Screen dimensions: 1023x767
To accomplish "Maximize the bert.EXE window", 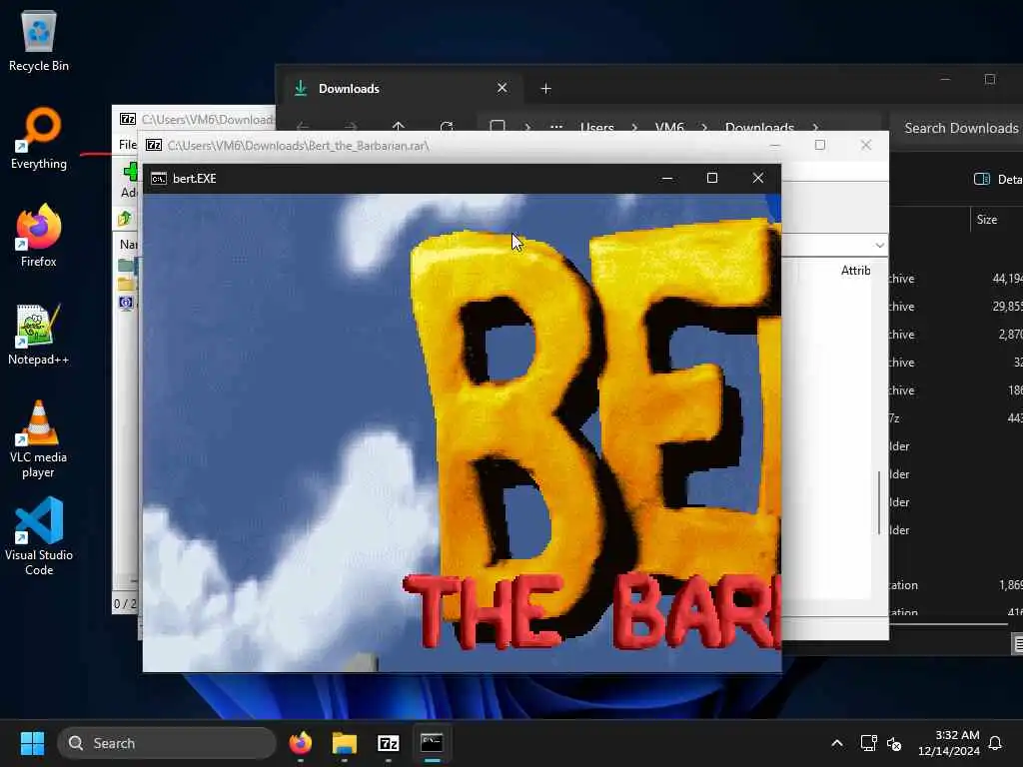I will (712, 178).
